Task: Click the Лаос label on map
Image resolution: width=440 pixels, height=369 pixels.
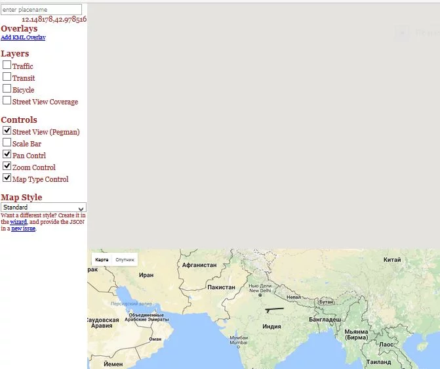Action: point(386,344)
